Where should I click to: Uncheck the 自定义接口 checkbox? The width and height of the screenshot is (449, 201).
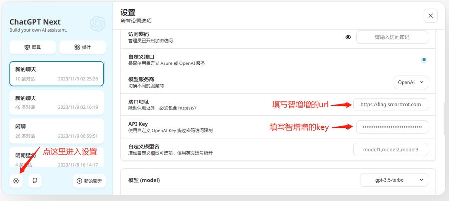424,60
